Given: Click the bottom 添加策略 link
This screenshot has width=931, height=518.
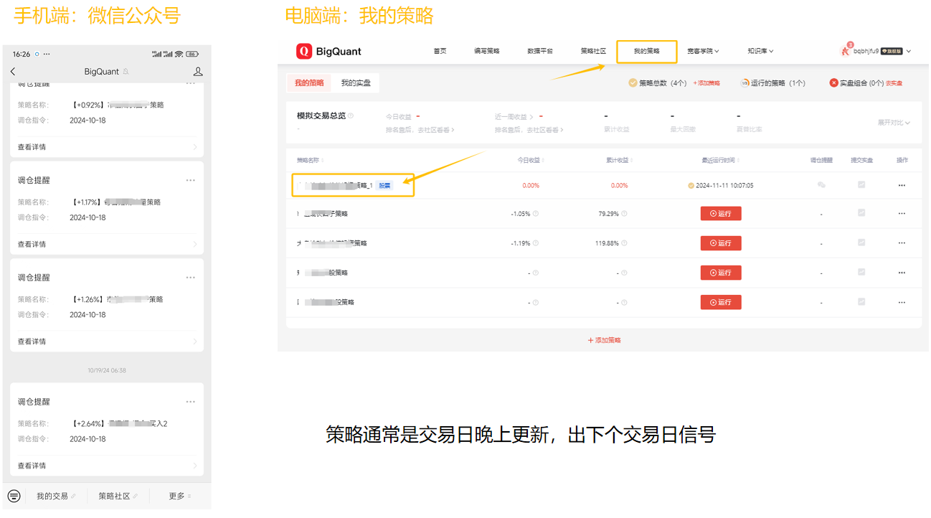Looking at the screenshot, I should (x=604, y=340).
